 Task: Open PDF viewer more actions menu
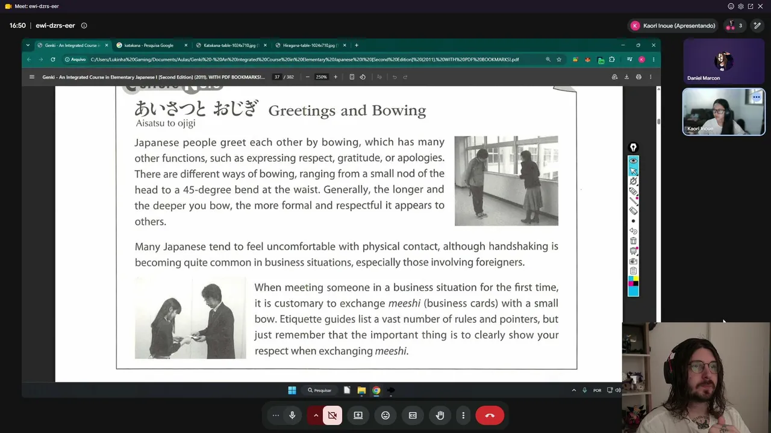click(x=651, y=77)
